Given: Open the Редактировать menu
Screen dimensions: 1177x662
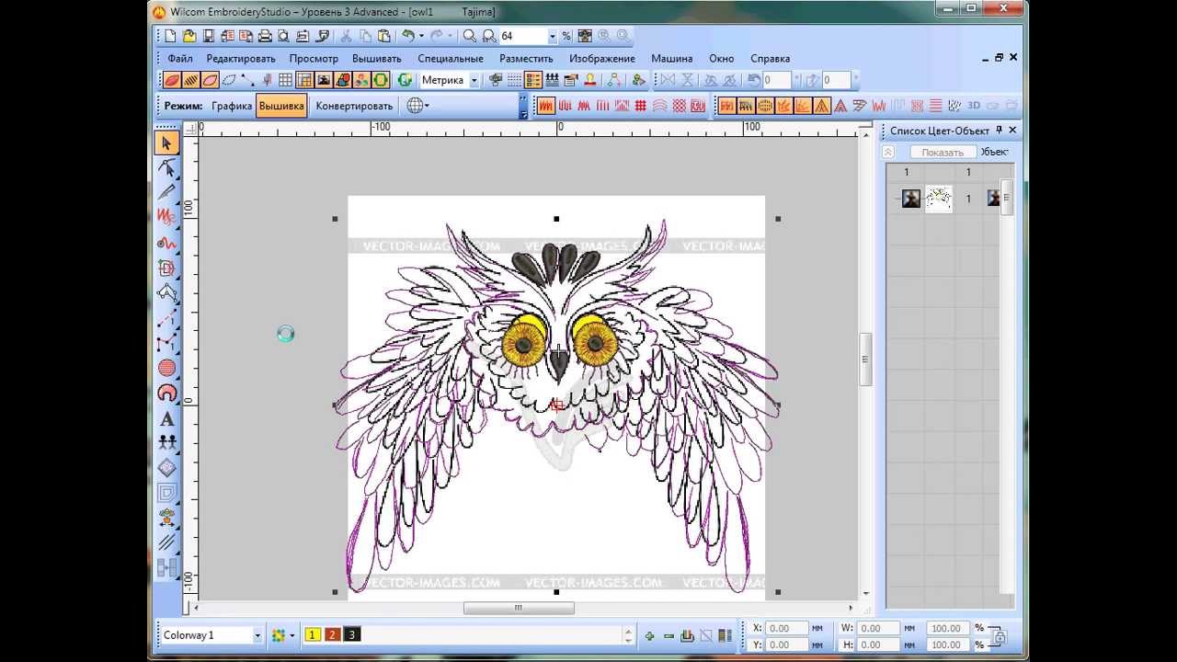Looking at the screenshot, I should [241, 58].
